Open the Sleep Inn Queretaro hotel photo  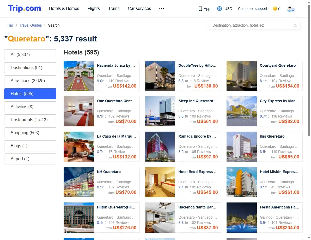click(x=160, y=111)
